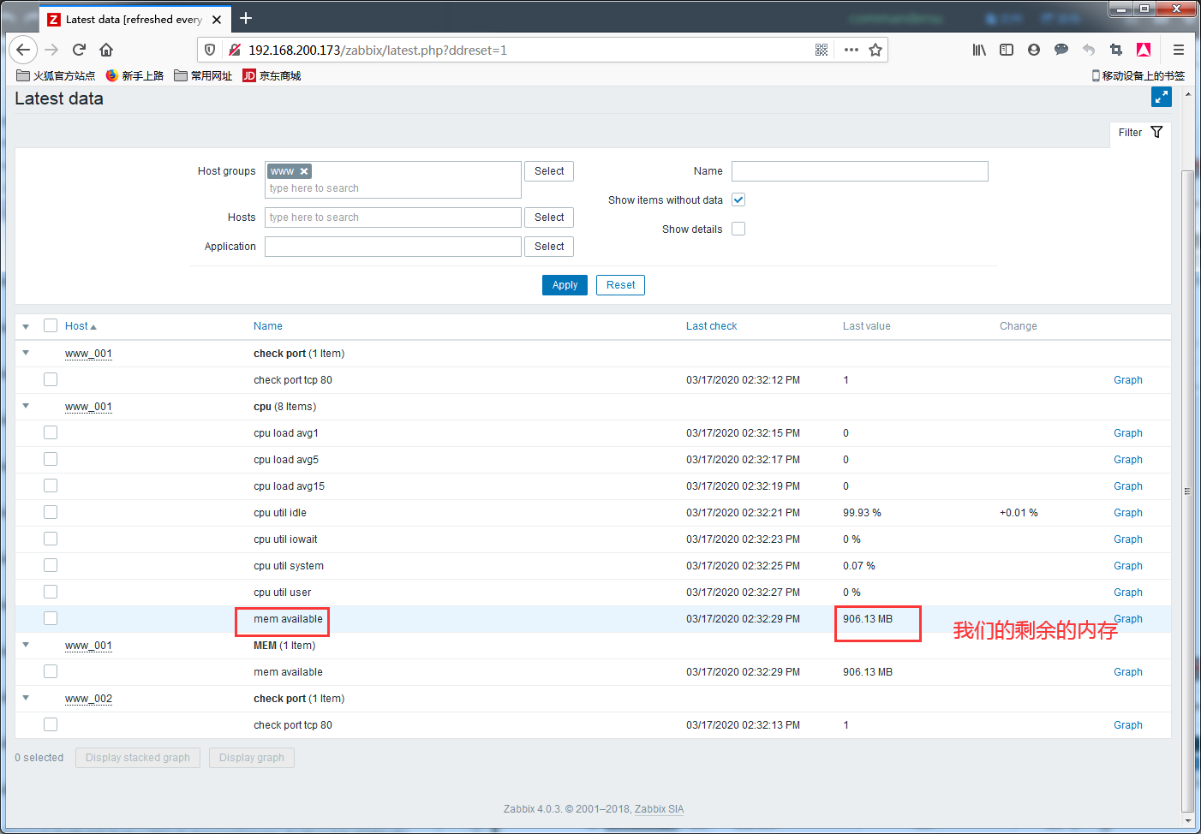Viewport: 1201px width, 834px height.
Task: Collapse all groups with header triangle
Action: click(26, 326)
